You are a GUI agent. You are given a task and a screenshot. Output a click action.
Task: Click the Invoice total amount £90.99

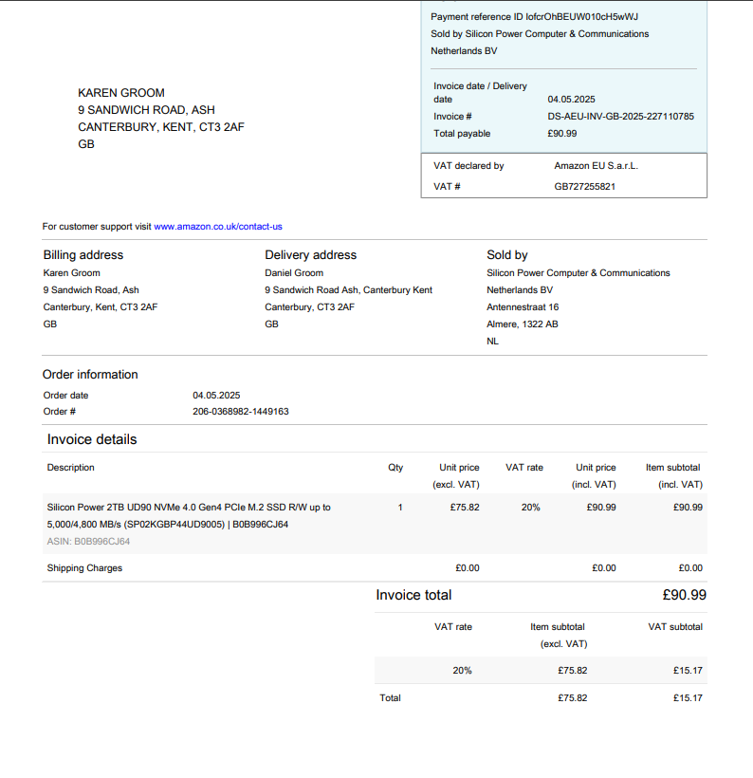click(683, 596)
